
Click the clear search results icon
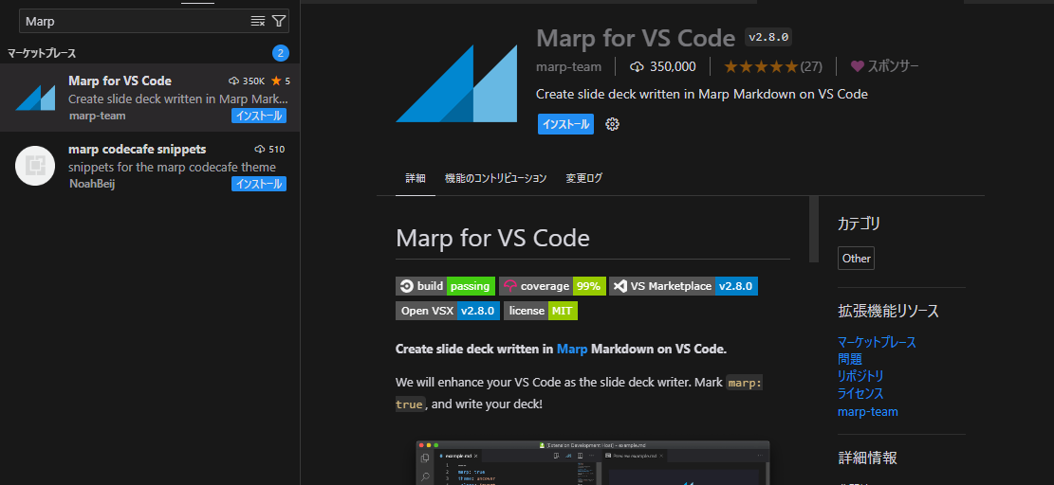pos(257,21)
